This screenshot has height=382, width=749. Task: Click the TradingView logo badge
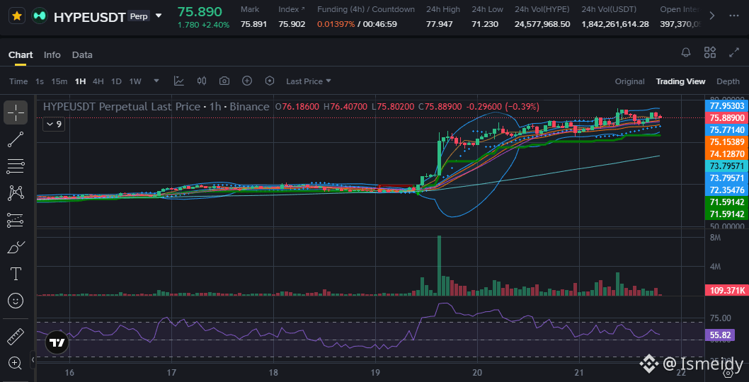[57, 343]
